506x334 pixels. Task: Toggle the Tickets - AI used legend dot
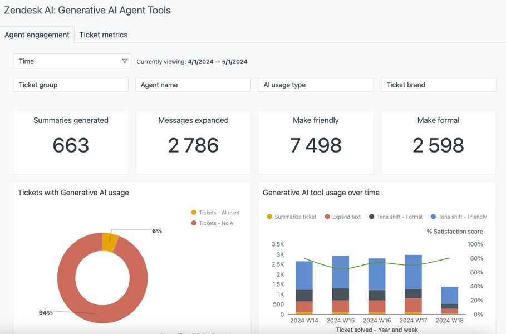(x=194, y=212)
